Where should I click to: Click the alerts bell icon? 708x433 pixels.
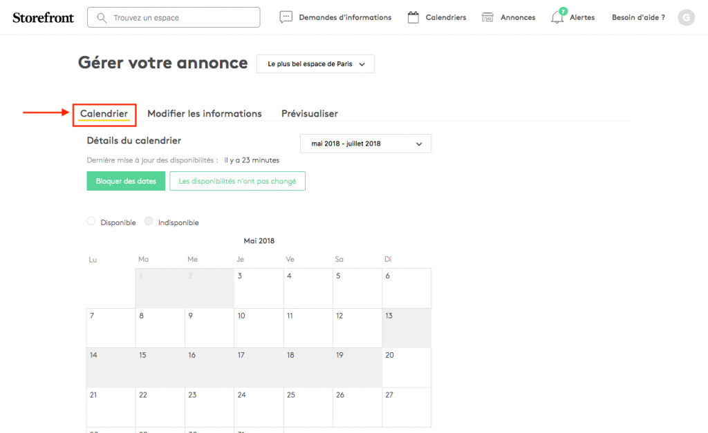click(x=557, y=18)
